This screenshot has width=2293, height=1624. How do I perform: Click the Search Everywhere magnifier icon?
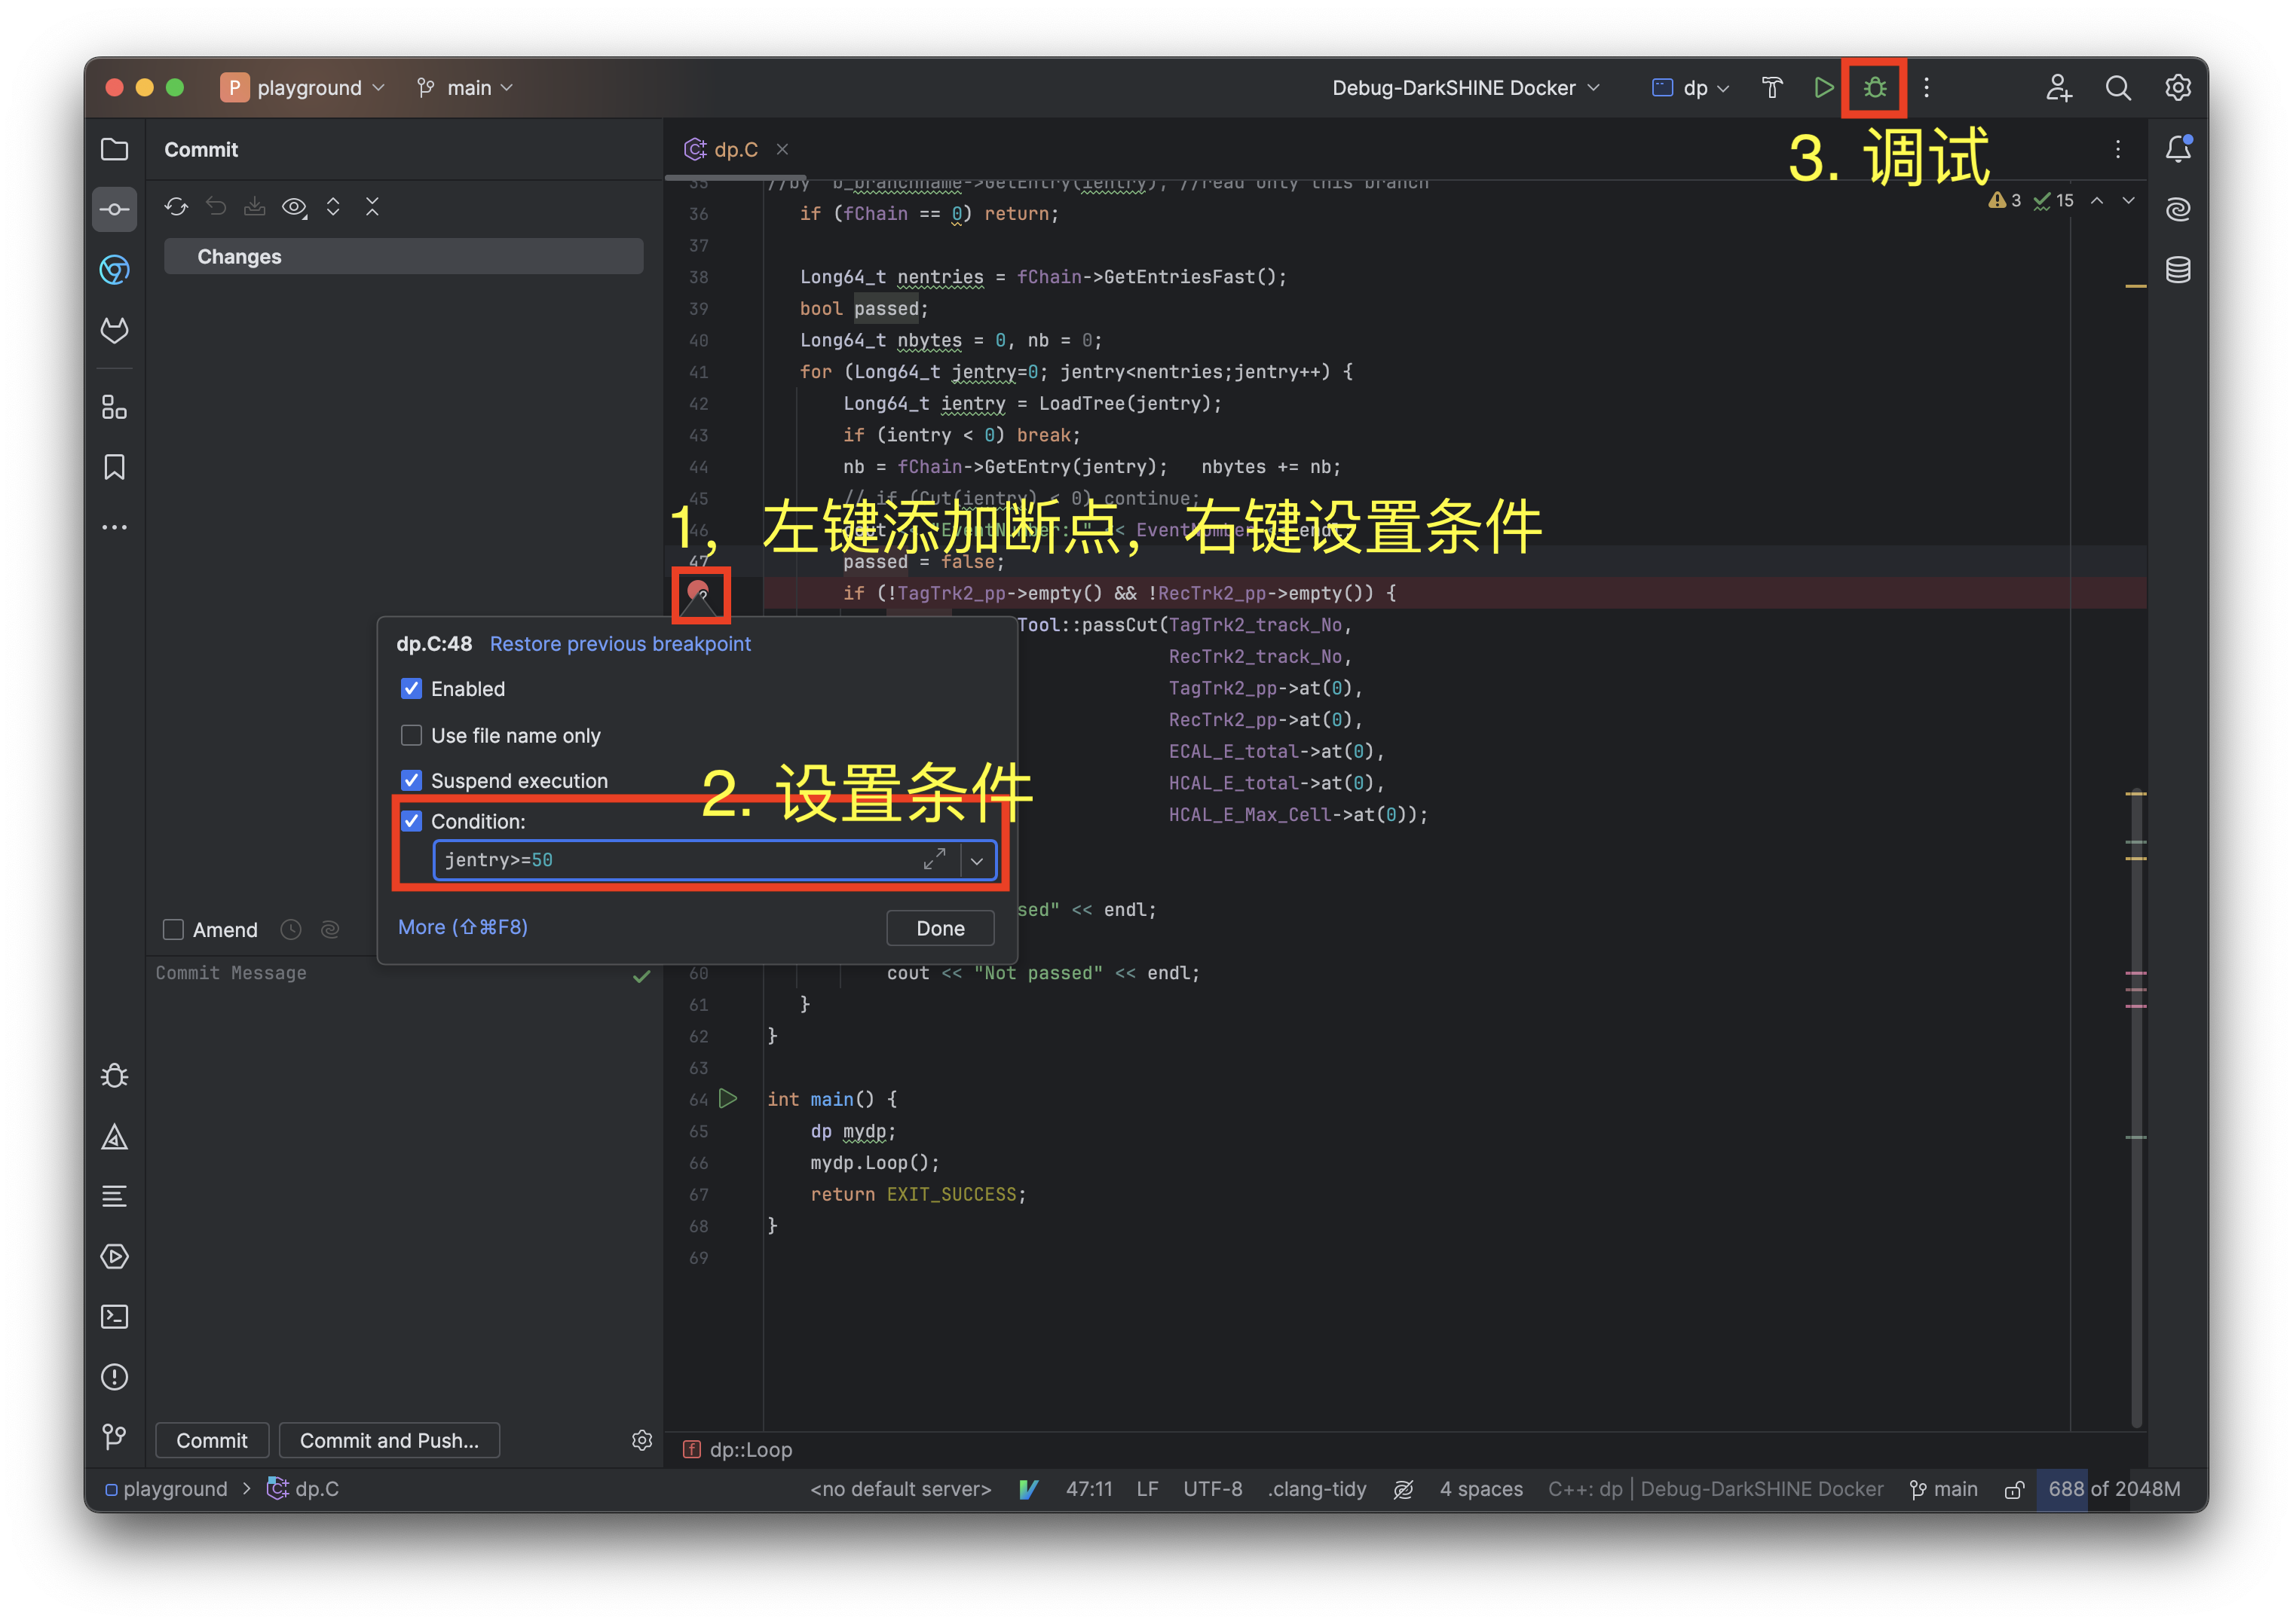2117,88
